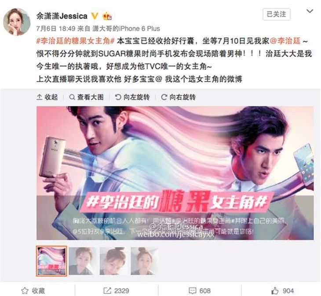This screenshot has height=296, width=321.
Task: Click the user avatar photo
Action: click(x=17, y=22)
